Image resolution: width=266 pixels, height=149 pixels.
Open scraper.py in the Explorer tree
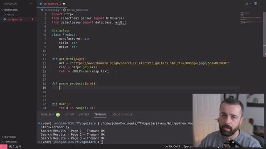coord(15,19)
